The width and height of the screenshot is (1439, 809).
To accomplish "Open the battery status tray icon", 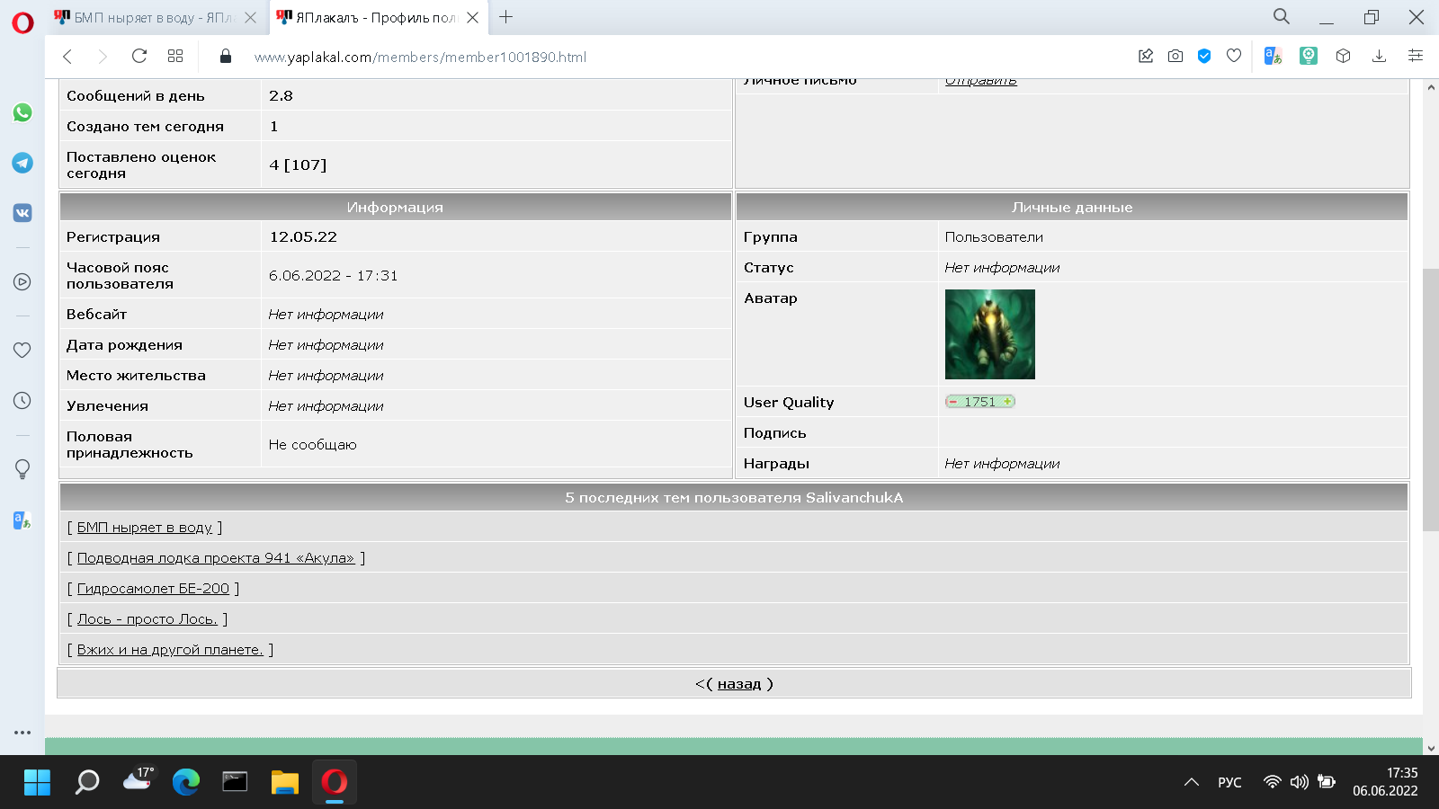I will (1327, 782).
